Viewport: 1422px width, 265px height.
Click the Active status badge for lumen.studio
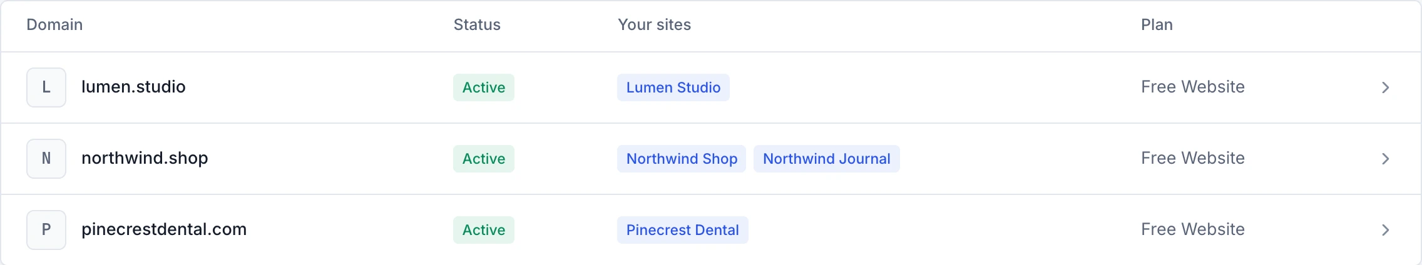click(x=484, y=87)
